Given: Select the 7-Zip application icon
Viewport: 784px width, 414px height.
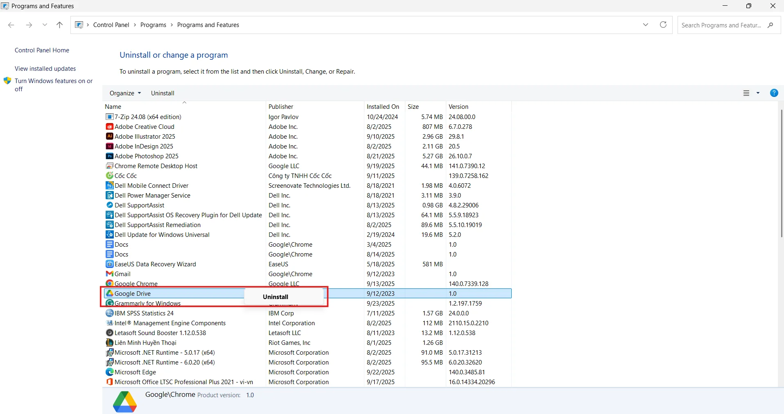Looking at the screenshot, I should pyautogui.click(x=110, y=117).
